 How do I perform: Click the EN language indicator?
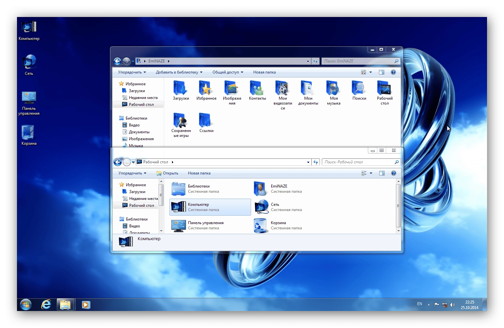pos(419,304)
